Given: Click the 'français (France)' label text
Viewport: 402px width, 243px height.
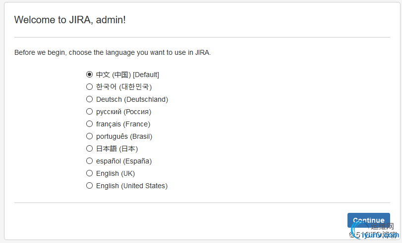Looking at the screenshot, I should (123, 124).
